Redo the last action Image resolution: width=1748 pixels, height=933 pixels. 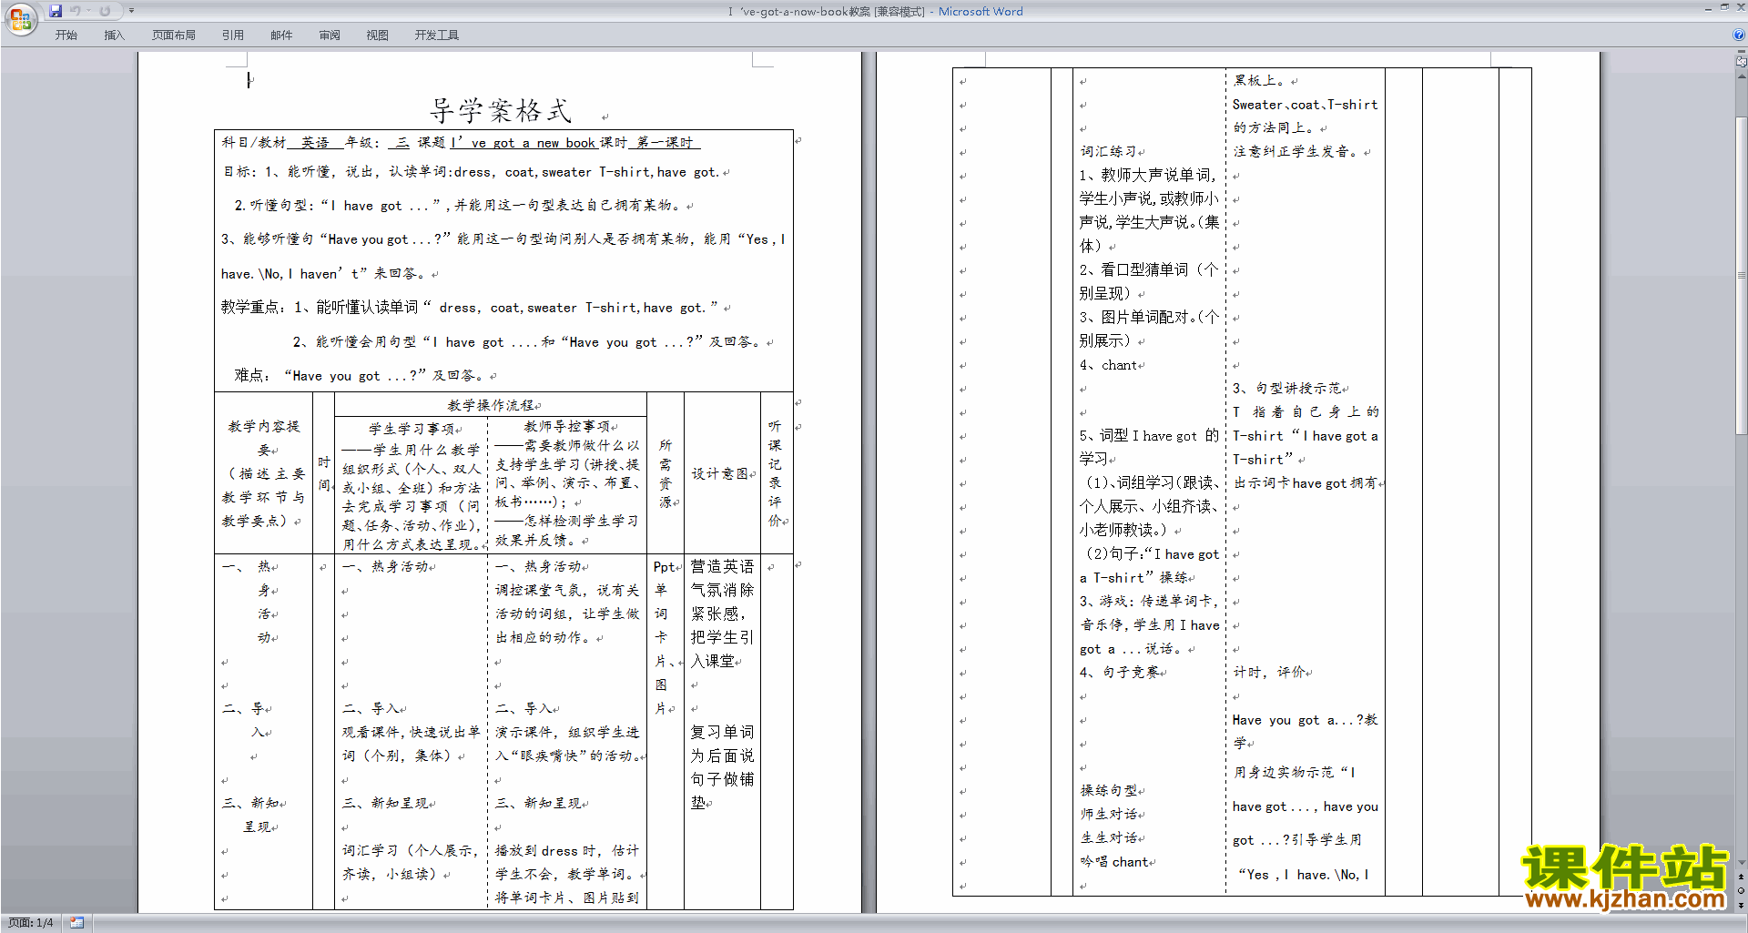click(x=105, y=11)
